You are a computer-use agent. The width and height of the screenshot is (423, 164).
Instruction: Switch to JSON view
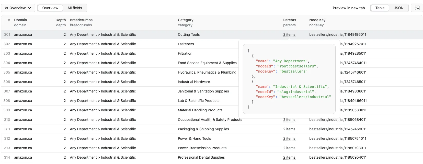point(398,8)
